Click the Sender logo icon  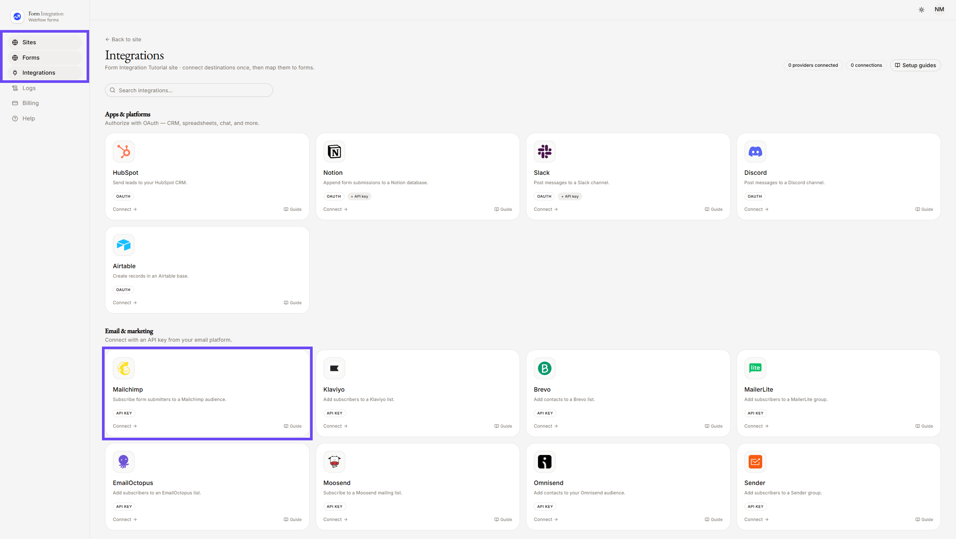tap(755, 462)
